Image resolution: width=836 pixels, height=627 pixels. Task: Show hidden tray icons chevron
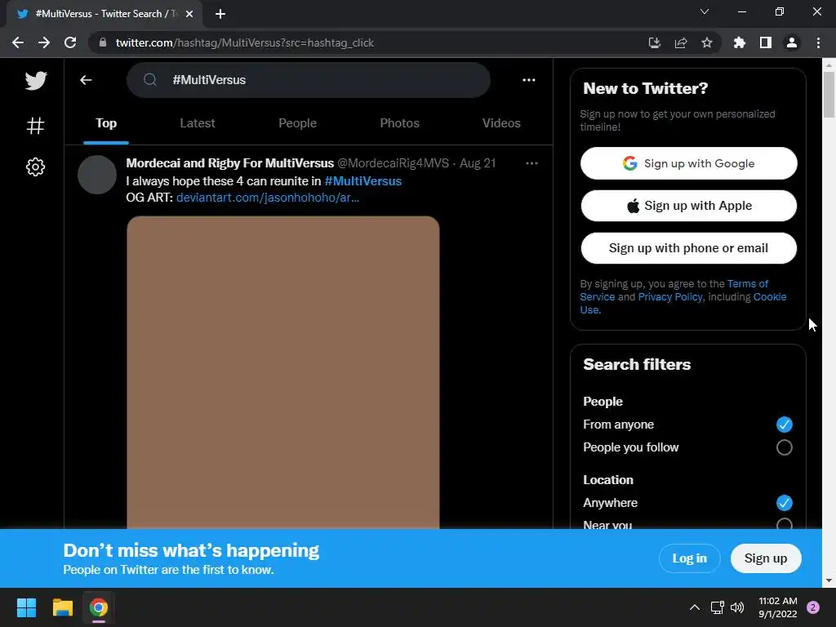695,607
